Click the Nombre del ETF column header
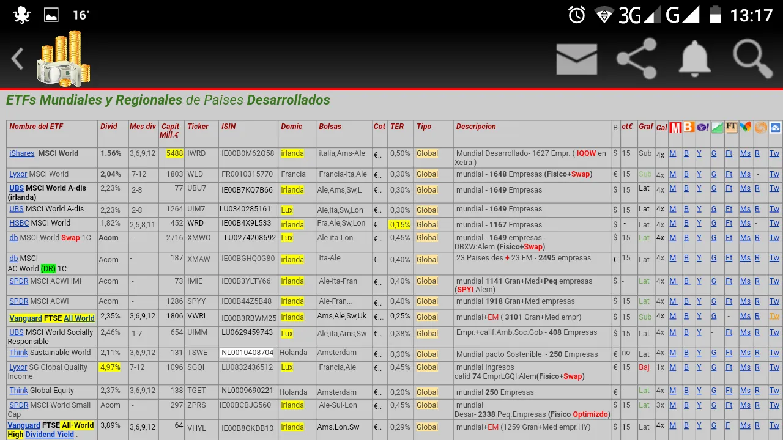This screenshot has height=440, width=783. [36, 127]
